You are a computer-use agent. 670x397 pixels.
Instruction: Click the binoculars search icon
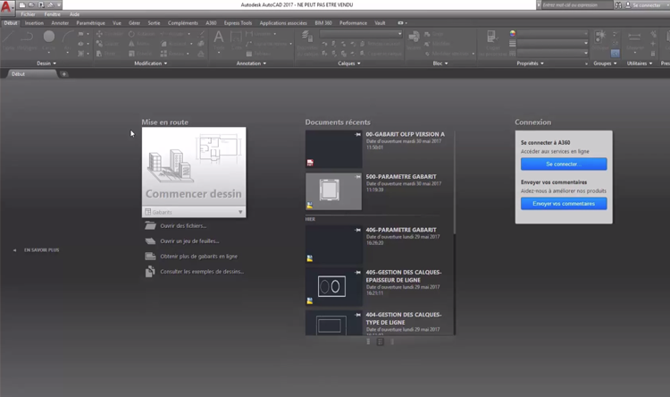click(618, 5)
